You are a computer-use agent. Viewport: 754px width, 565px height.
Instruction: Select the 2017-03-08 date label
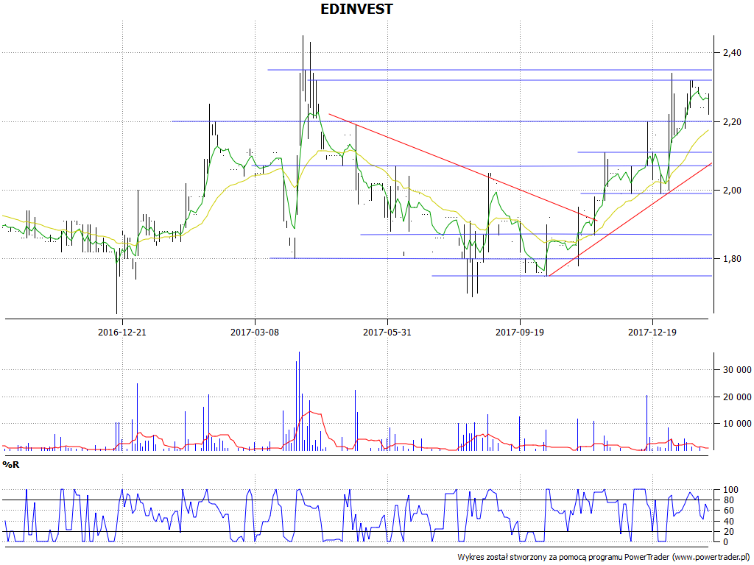point(255,332)
